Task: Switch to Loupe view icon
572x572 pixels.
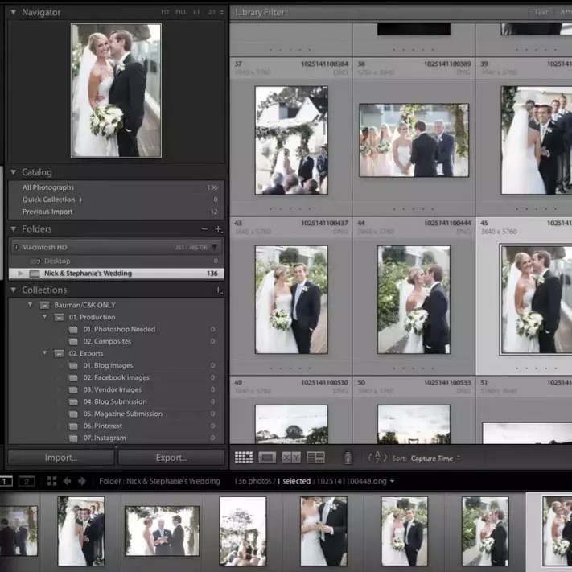Action: tap(267, 458)
